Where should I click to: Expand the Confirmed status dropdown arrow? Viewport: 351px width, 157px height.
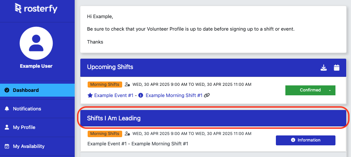pos(330,90)
